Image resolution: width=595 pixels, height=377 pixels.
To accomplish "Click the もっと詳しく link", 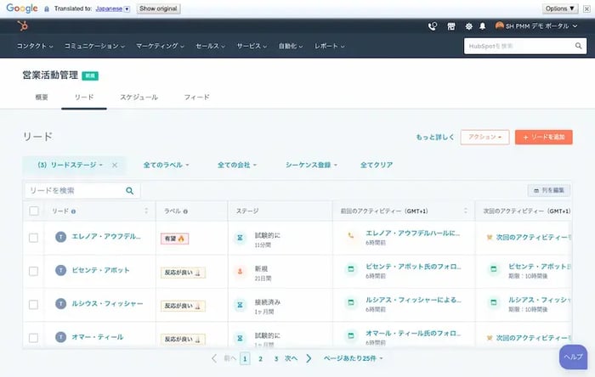I will 435,138.
